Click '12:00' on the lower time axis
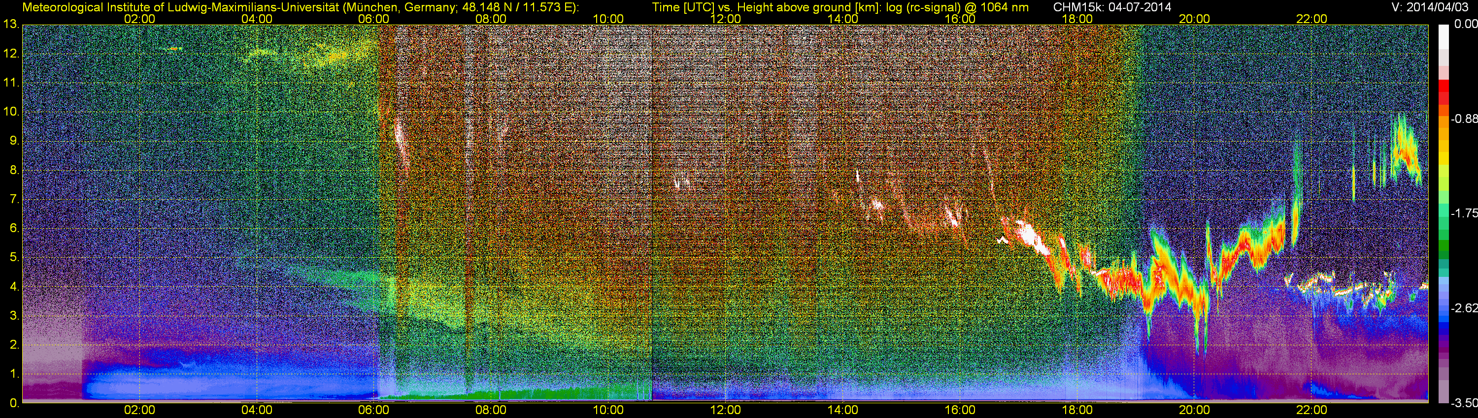The height and width of the screenshot is (418, 1478). pos(725,410)
